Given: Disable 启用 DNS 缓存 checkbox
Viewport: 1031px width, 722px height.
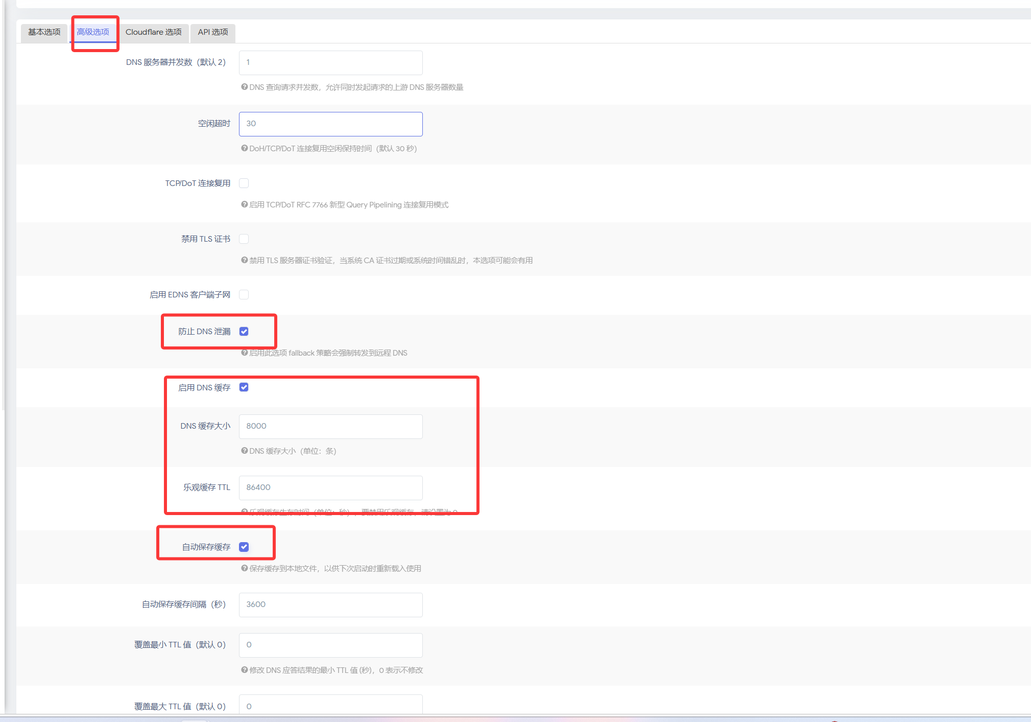Looking at the screenshot, I should (244, 387).
